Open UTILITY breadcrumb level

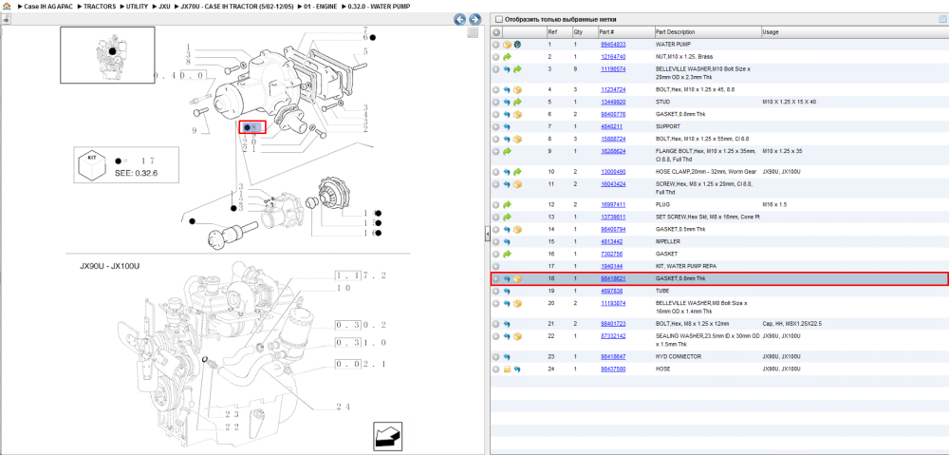point(138,6)
